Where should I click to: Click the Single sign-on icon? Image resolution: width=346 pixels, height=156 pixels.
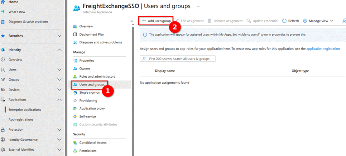click(x=75, y=93)
